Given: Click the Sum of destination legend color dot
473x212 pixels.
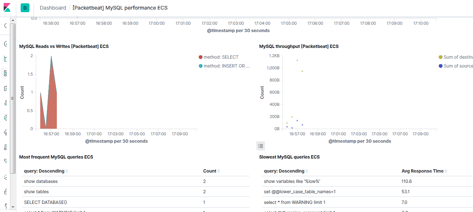Looking at the screenshot, I should [441, 57].
